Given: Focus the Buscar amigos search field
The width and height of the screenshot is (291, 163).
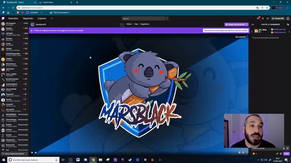Looking at the screenshot, I should click(15, 153).
